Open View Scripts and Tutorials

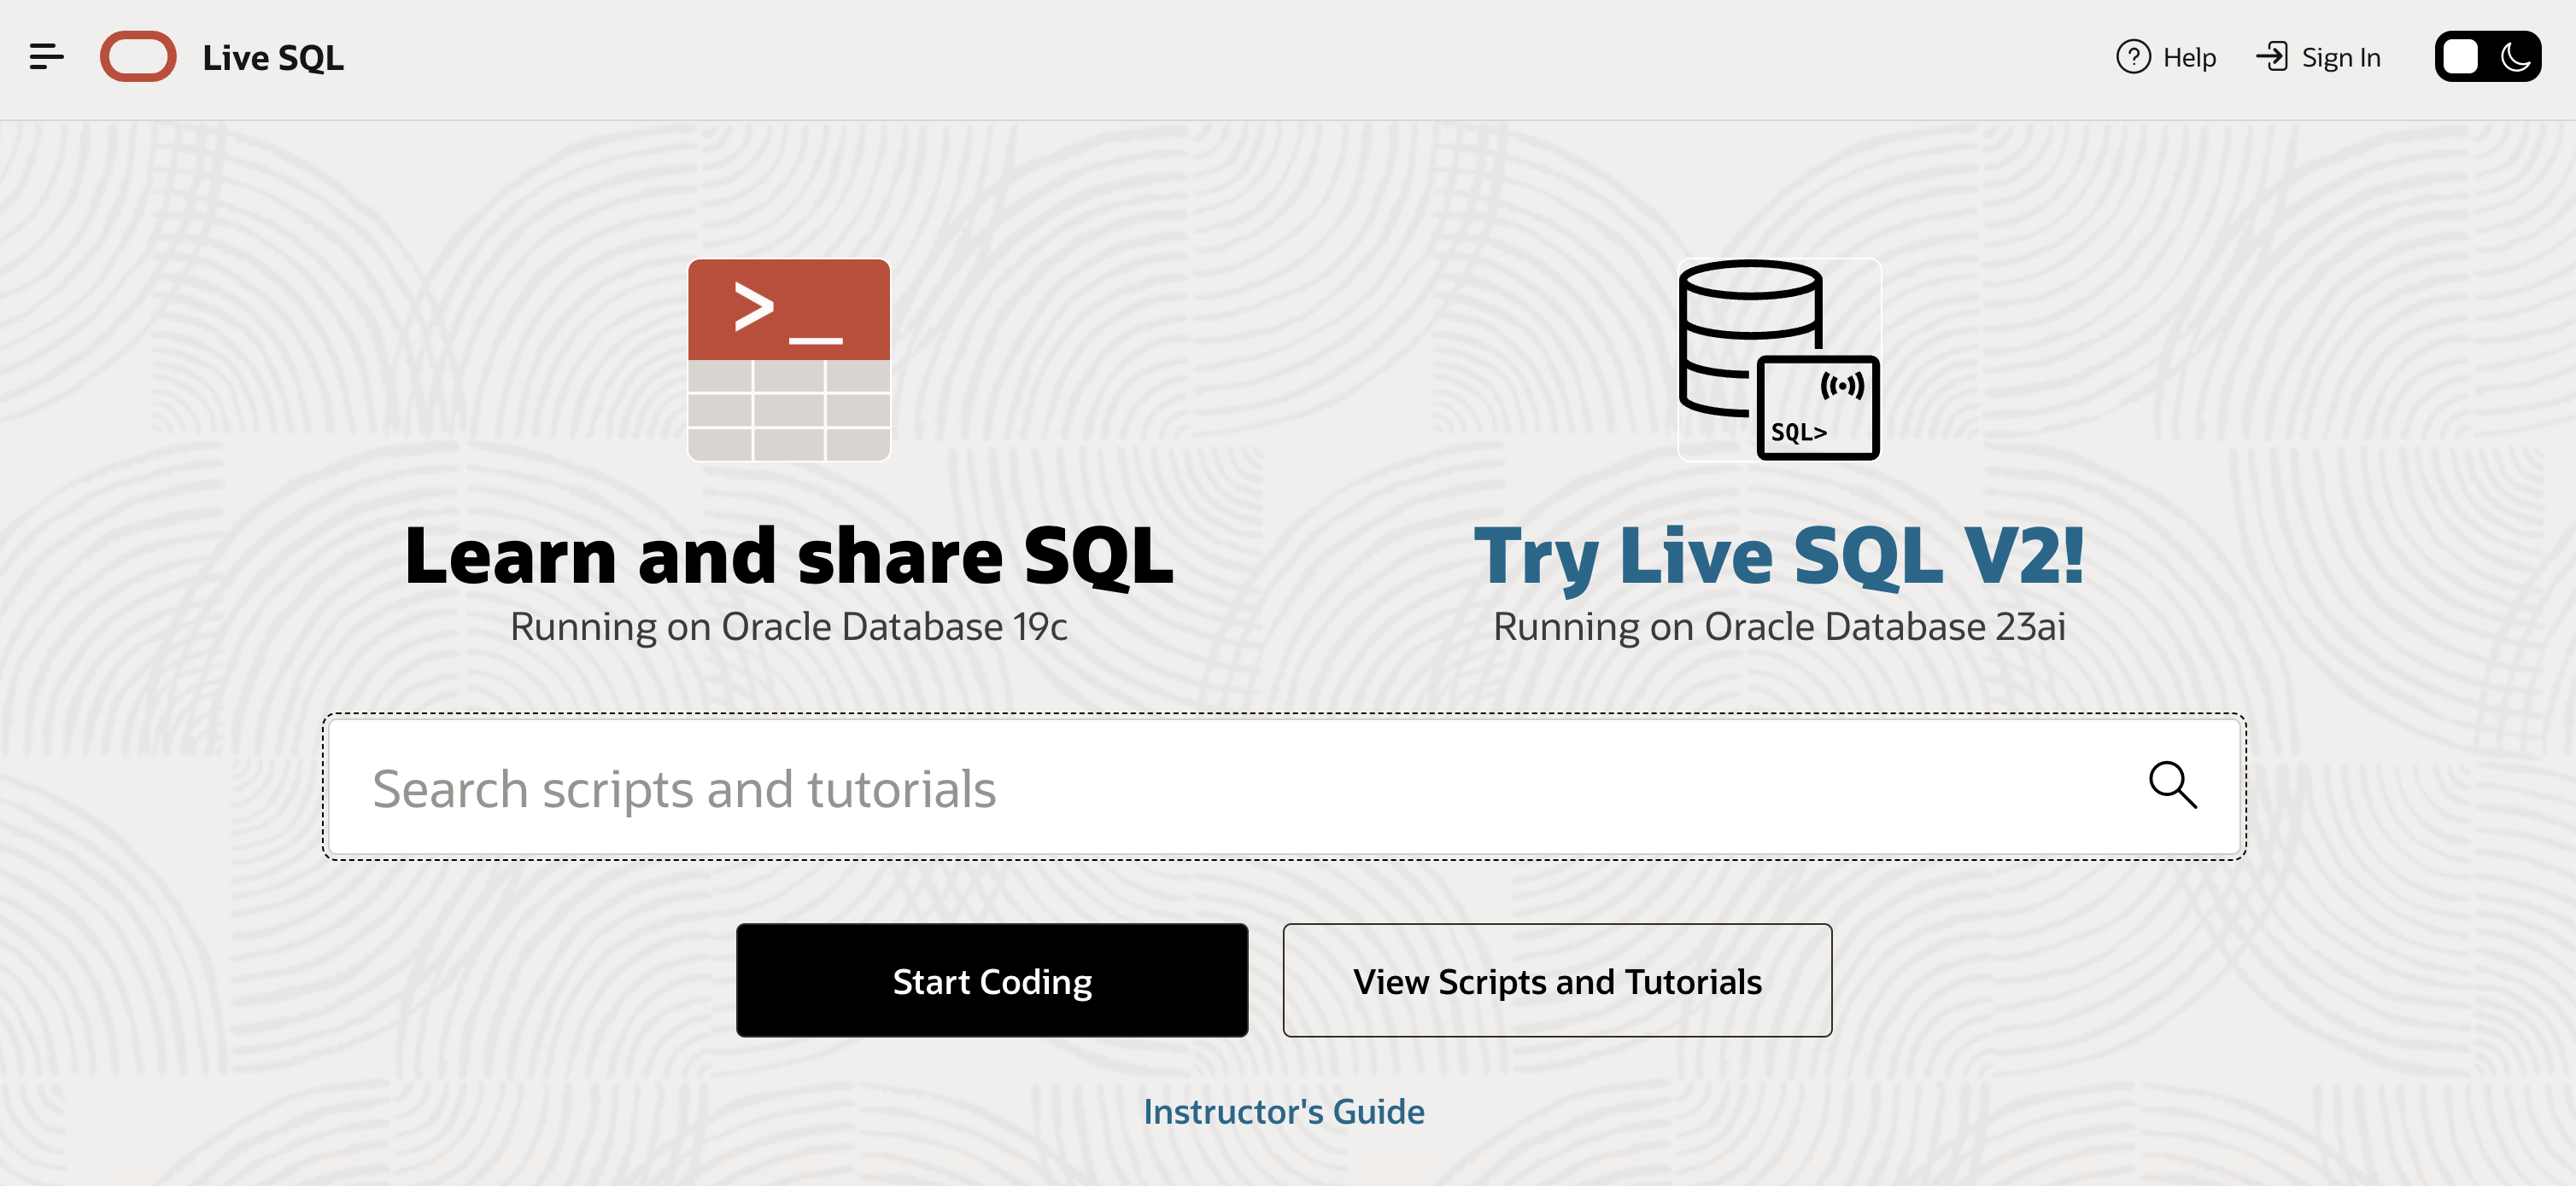click(1557, 980)
